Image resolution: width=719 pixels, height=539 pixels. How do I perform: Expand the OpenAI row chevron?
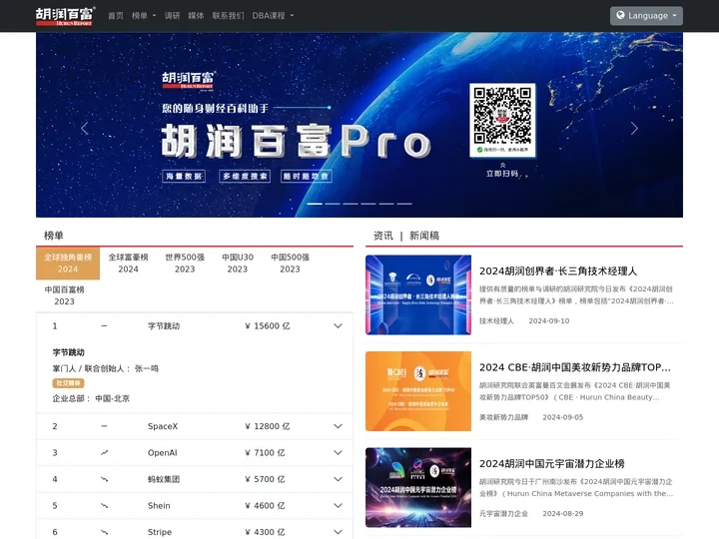pyautogui.click(x=338, y=453)
